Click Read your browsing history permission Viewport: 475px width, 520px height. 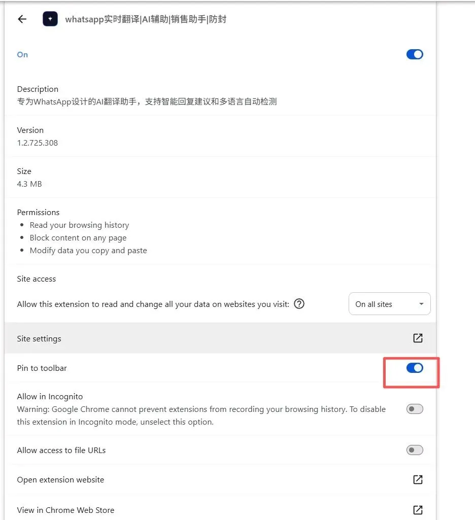point(79,225)
